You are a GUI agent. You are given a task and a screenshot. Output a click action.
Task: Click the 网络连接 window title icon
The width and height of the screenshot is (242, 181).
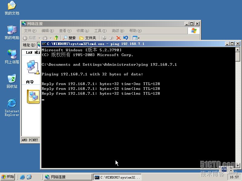pyautogui.click(x=24, y=24)
